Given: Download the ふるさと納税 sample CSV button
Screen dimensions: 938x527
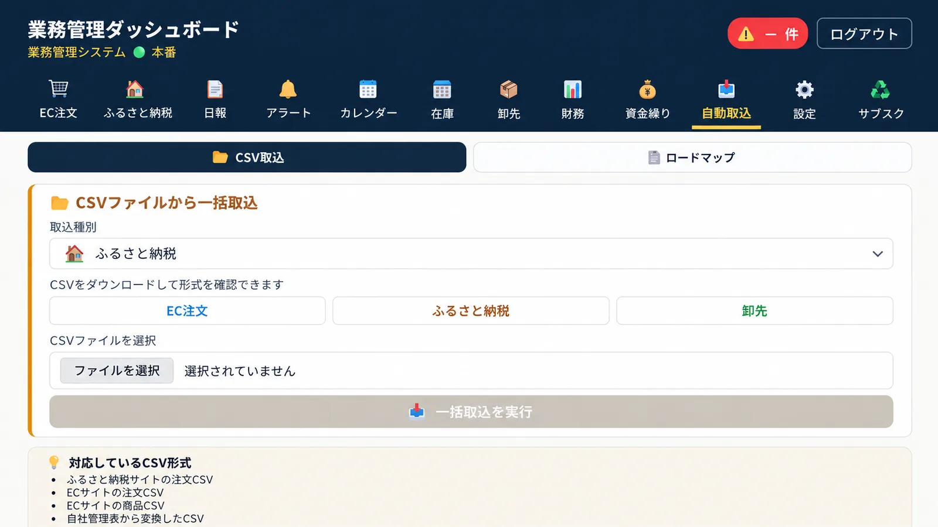Looking at the screenshot, I should tap(471, 310).
